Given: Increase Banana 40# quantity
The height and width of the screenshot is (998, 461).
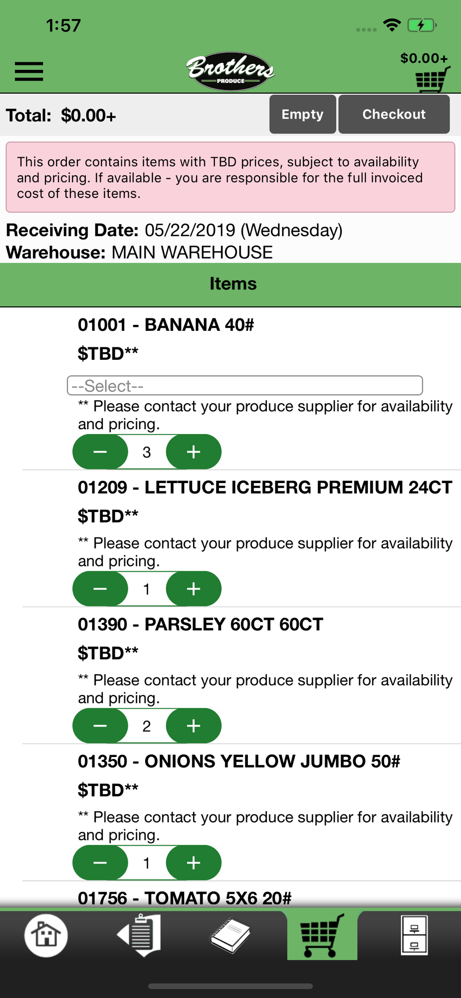Looking at the screenshot, I should 194,452.
